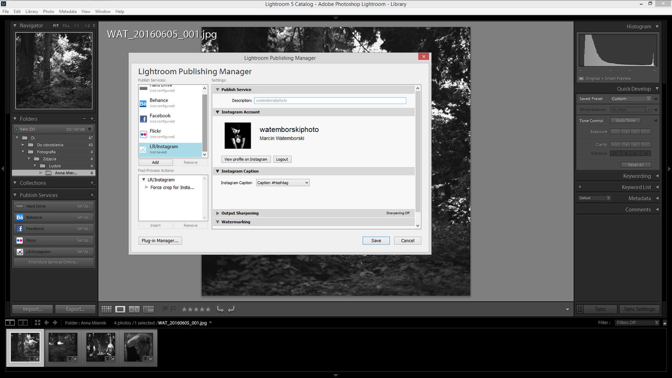Go back to the previous source
672x378 pixels.
point(46,323)
